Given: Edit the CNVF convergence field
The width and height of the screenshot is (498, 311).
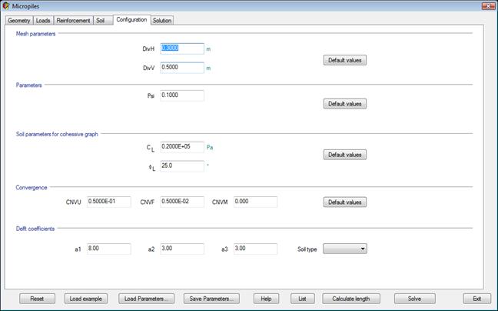Looking at the screenshot, I should 182,202.
